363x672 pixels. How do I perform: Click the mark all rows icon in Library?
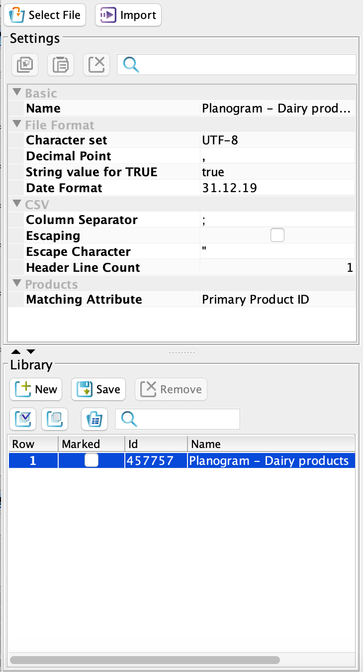point(22,419)
